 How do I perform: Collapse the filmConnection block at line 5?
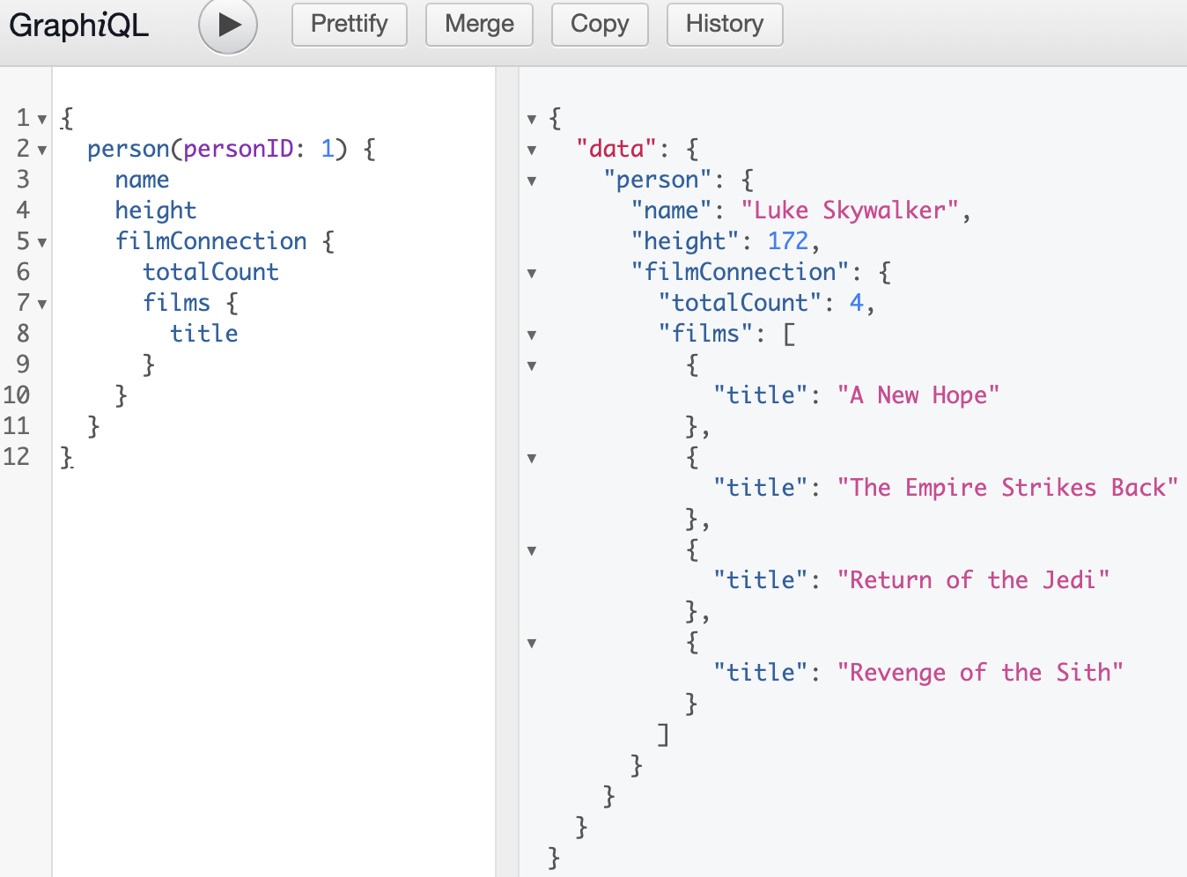[x=42, y=242]
